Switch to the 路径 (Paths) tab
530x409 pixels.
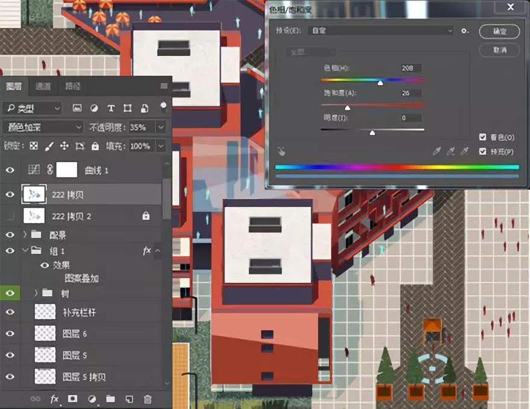click(72, 86)
